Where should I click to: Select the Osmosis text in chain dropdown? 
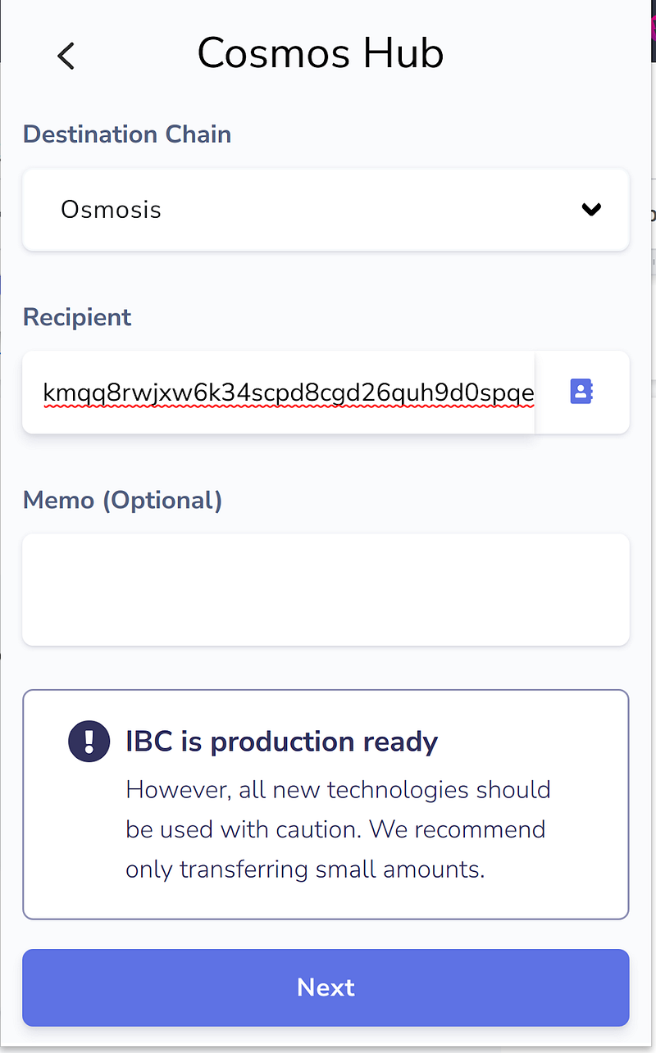click(x=111, y=210)
